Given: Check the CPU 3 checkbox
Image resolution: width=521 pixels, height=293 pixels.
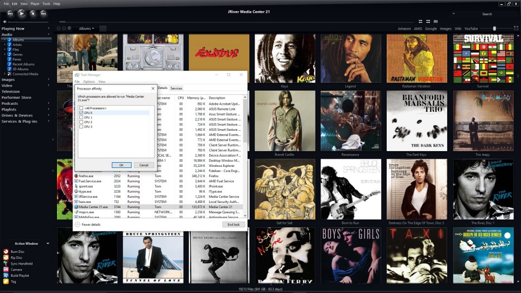Looking at the screenshot, I should point(81,127).
